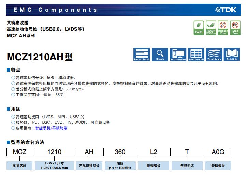Click the MCZ part-number segment

pos(20,152)
